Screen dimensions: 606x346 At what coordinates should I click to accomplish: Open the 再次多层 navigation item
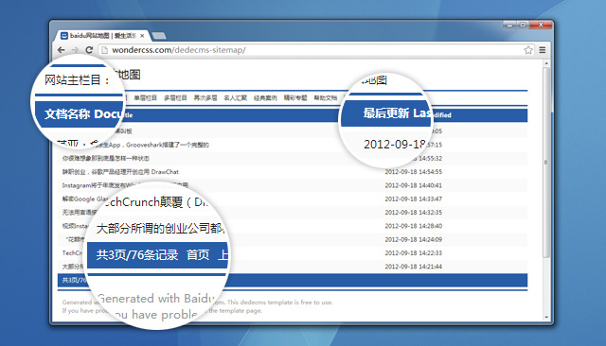point(205,98)
